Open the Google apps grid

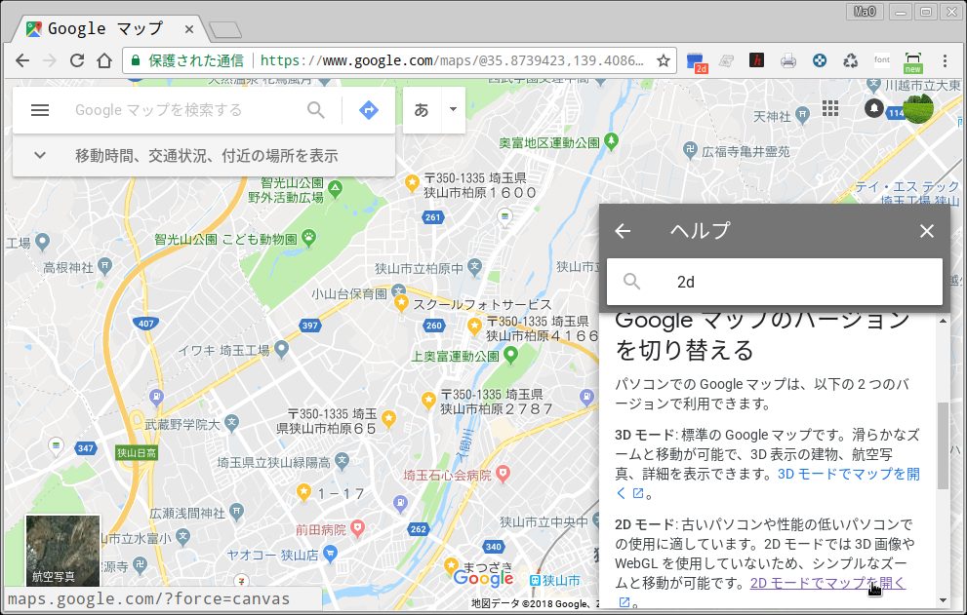tap(830, 108)
